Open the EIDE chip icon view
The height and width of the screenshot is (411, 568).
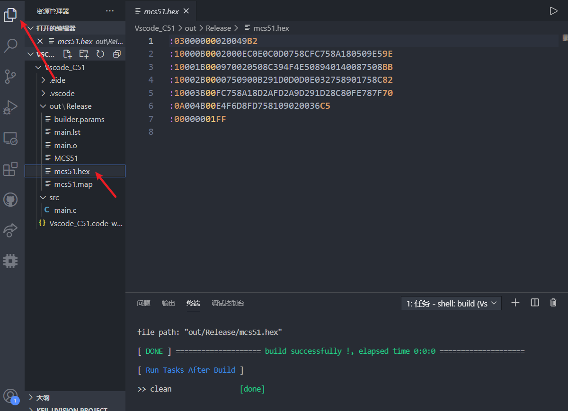click(10, 261)
